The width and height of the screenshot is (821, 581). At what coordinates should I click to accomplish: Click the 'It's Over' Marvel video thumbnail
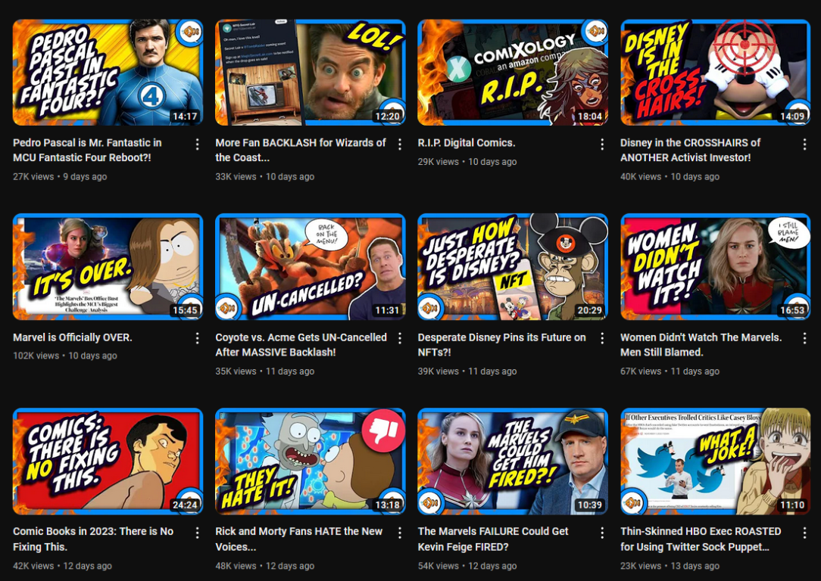(x=108, y=267)
